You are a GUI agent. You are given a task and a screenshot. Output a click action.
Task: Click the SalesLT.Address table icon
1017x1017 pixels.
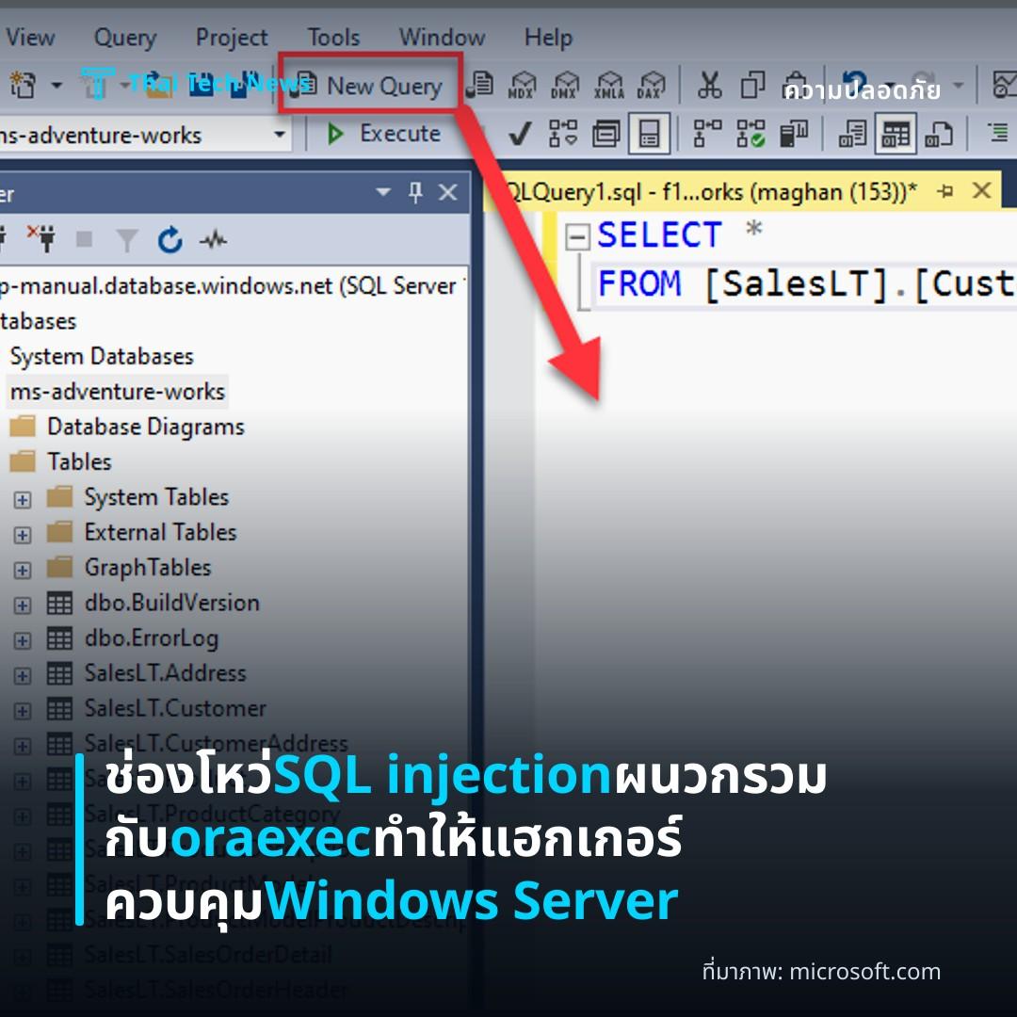tap(59, 673)
